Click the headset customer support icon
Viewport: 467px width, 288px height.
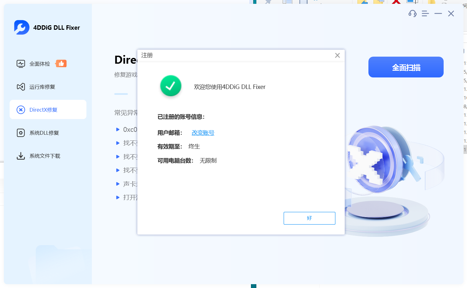coord(413,13)
